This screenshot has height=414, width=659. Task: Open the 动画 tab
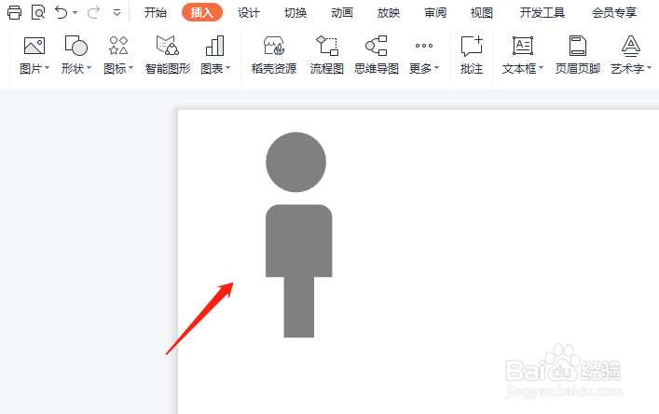coord(342,13)
